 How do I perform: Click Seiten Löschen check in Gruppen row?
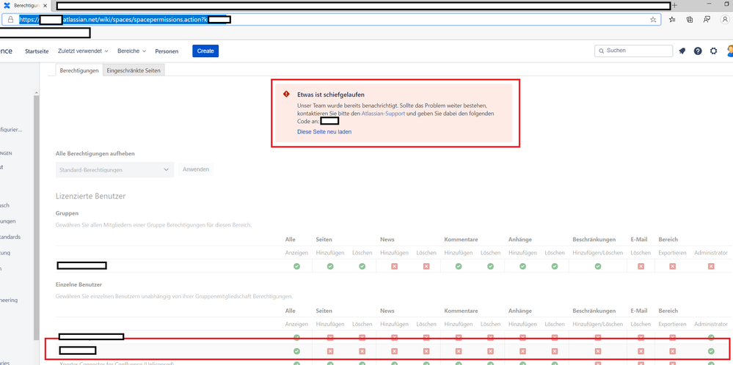pos(362,266)
